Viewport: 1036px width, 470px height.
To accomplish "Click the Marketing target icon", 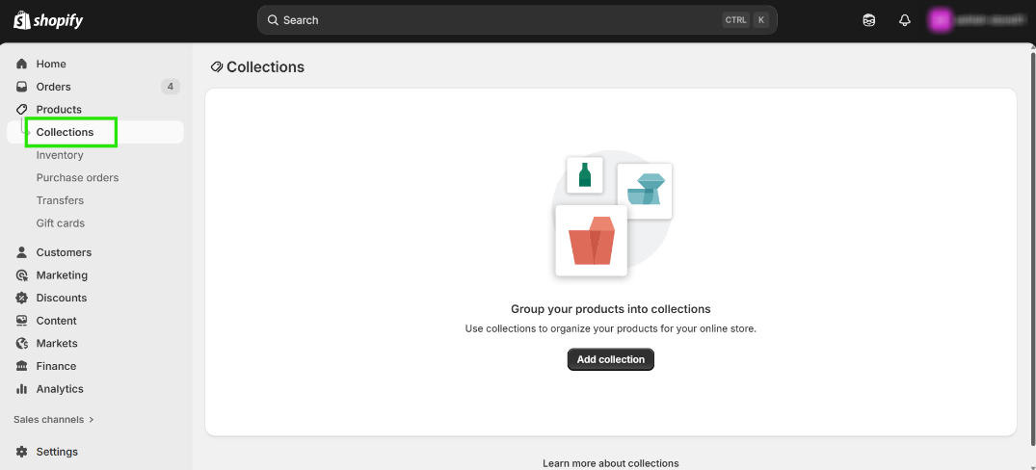I will point(22,275).
